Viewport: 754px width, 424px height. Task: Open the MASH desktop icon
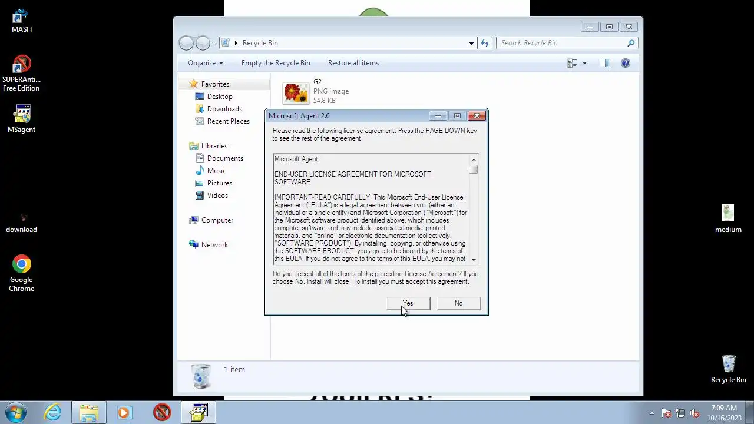[x=22, y=21]
